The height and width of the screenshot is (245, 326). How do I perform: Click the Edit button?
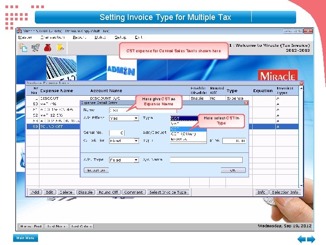[49, 192]
